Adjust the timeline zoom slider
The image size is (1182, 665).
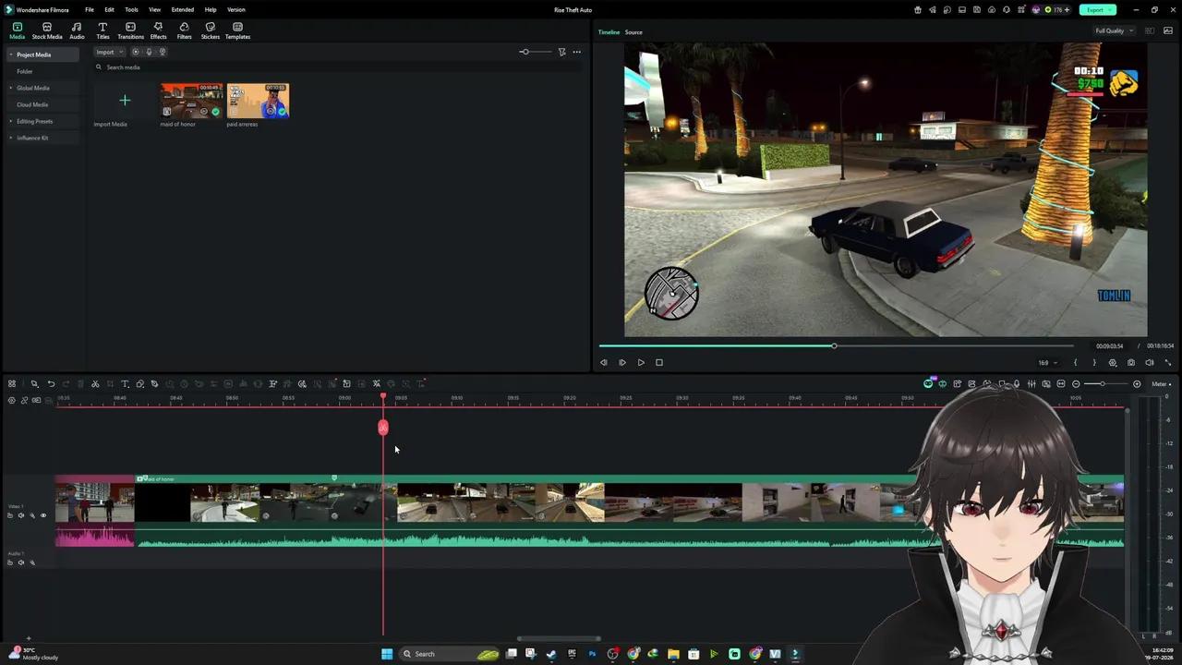pyautogui.click(x=1102, y=384)
